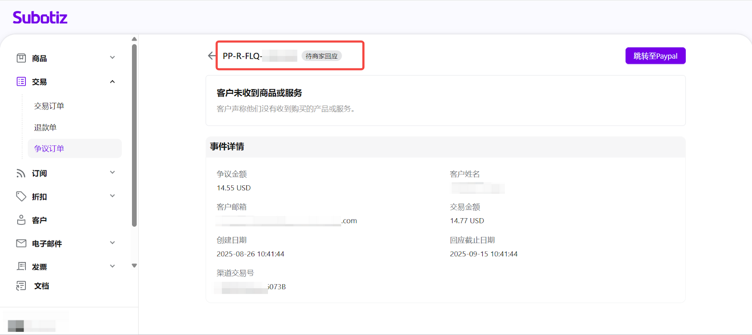Click the back arrow beside dispute ID
The image size is (752, 335).
pyautogui.click(x=211, y=56)
